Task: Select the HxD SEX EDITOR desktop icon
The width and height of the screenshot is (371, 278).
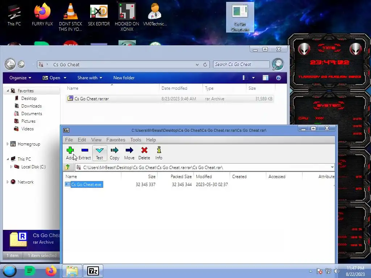Action: pyautogui.click(x=99, y=14)
